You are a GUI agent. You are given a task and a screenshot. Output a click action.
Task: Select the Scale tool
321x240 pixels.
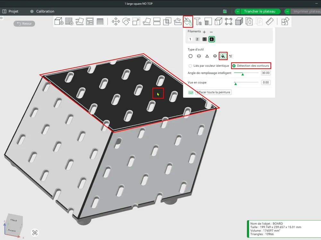click(136, 21)
